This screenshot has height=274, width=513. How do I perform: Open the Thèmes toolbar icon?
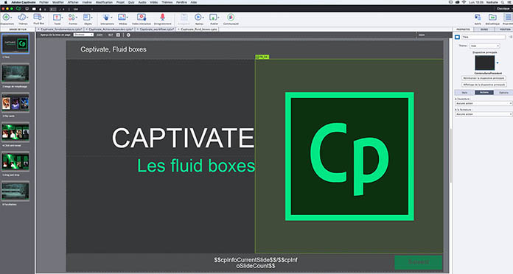[x=23, y=19]
